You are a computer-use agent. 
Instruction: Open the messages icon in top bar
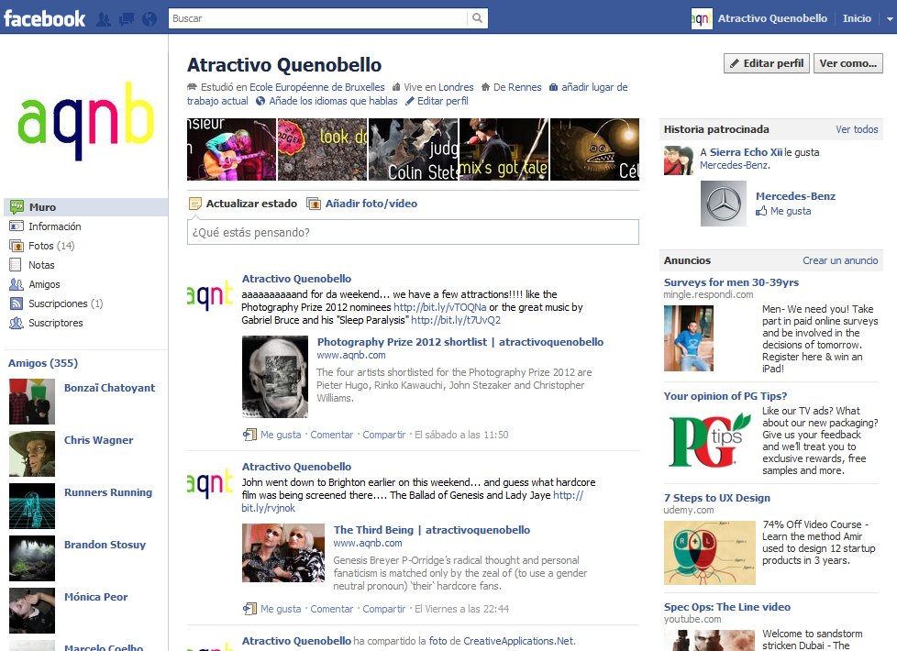[127, 18]
